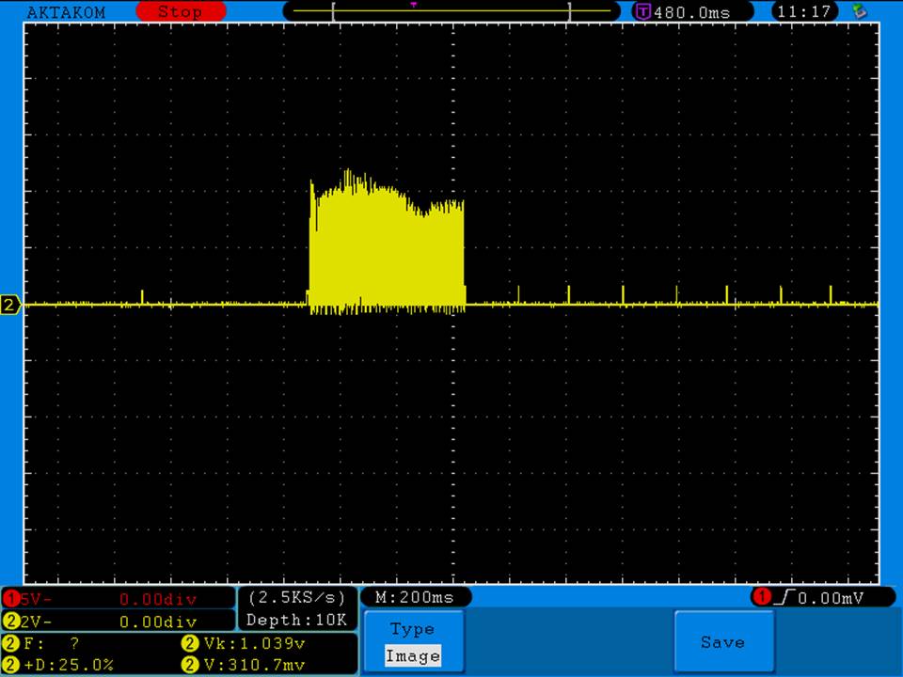The width and height of the screenshot is (903, 677).
Task: Click the AKTAKOM brand label
Action: click(66, 12)
